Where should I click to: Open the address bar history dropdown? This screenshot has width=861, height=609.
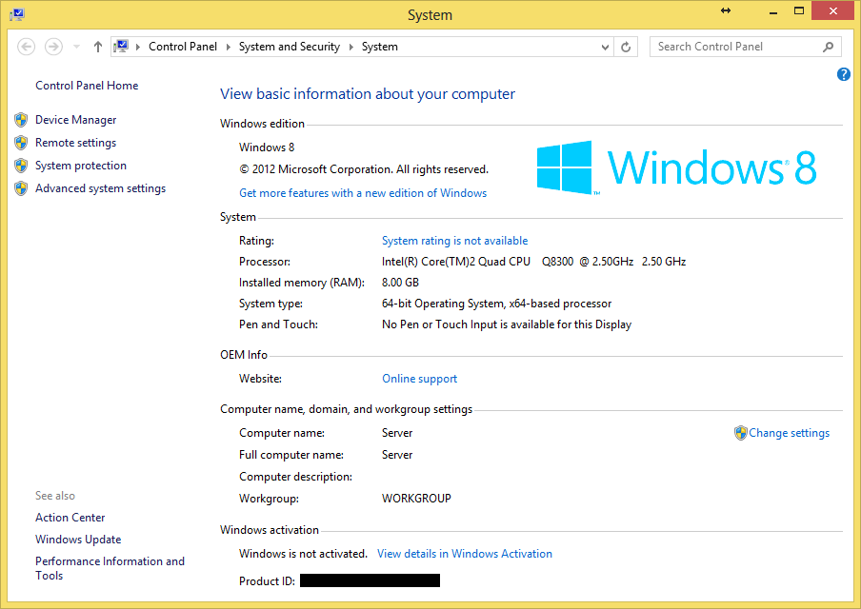click(605, 48)
